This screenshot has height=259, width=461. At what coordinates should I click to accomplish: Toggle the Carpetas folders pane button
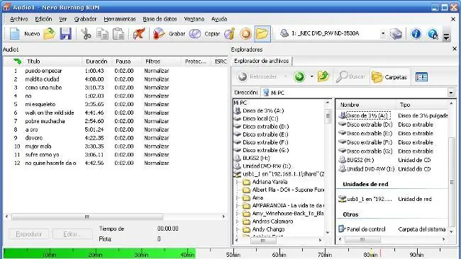[389, 77]
